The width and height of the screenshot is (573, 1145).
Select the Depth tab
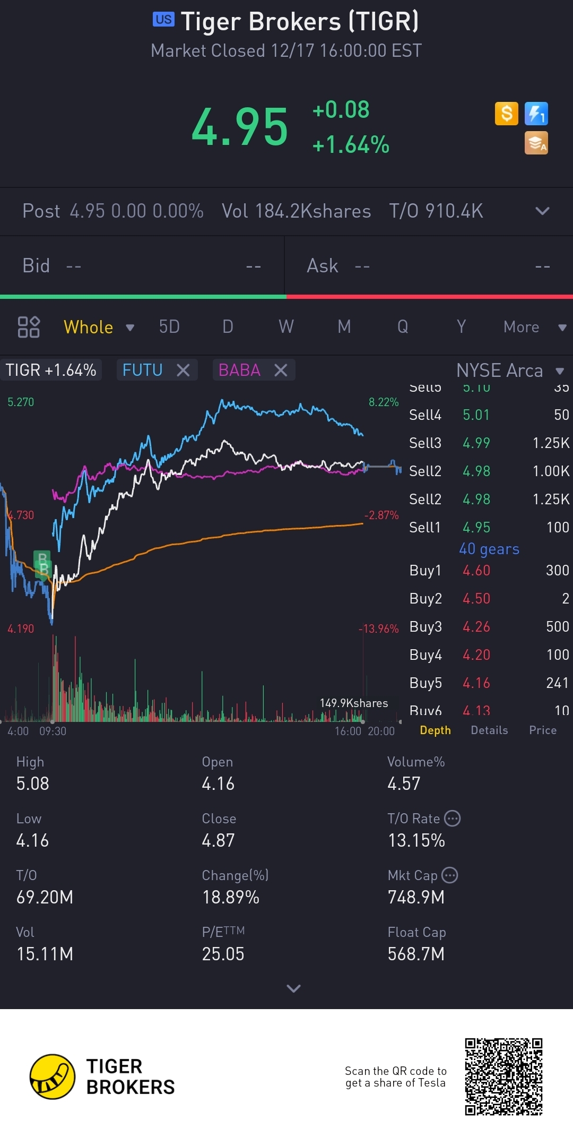click(435, 730)
